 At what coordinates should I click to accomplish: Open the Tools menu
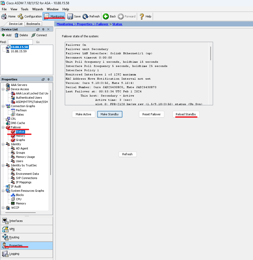pos(25,9)
